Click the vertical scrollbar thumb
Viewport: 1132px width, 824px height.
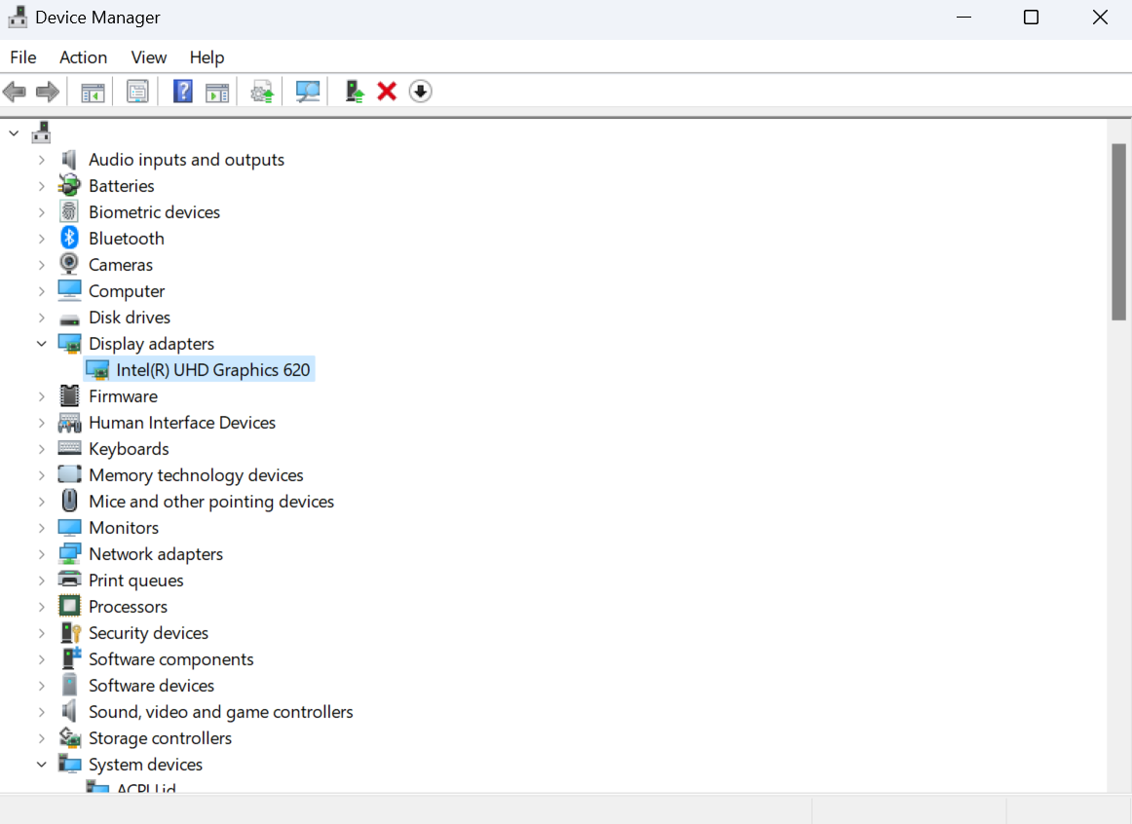(1118, 232)
